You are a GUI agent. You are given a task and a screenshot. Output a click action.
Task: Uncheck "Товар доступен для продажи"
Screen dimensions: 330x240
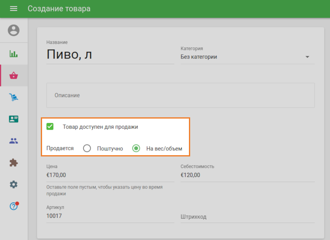50,126
